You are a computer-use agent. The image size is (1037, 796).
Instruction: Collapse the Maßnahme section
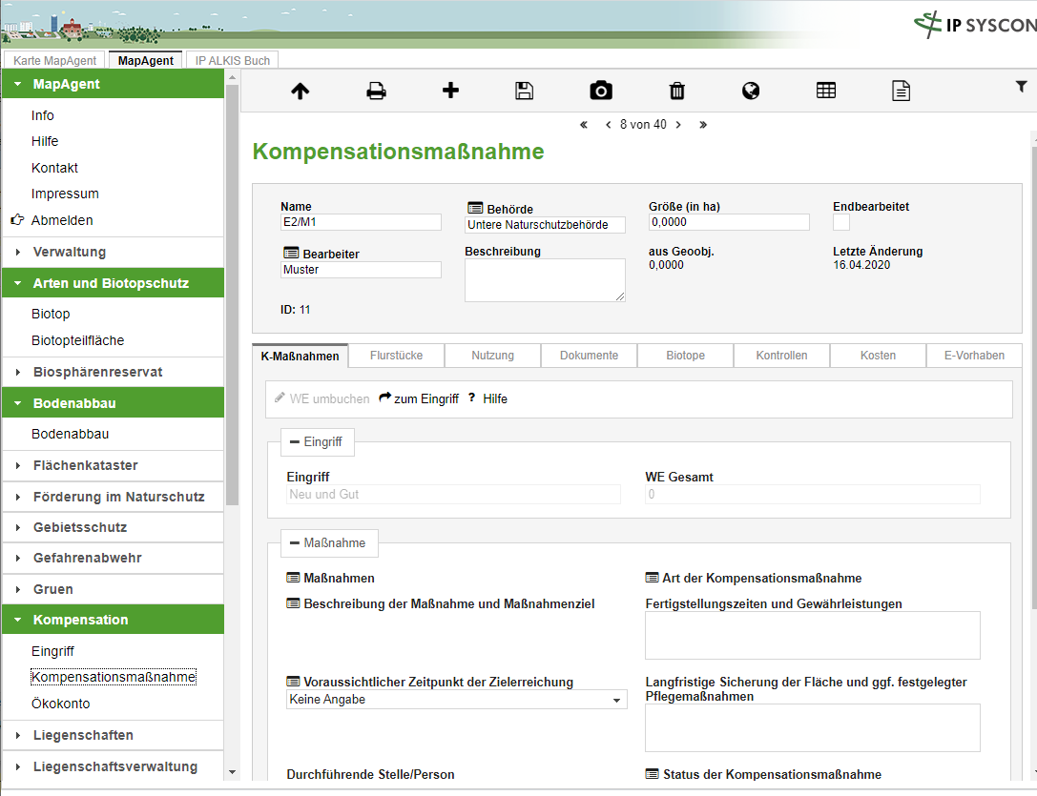[328, 542]
